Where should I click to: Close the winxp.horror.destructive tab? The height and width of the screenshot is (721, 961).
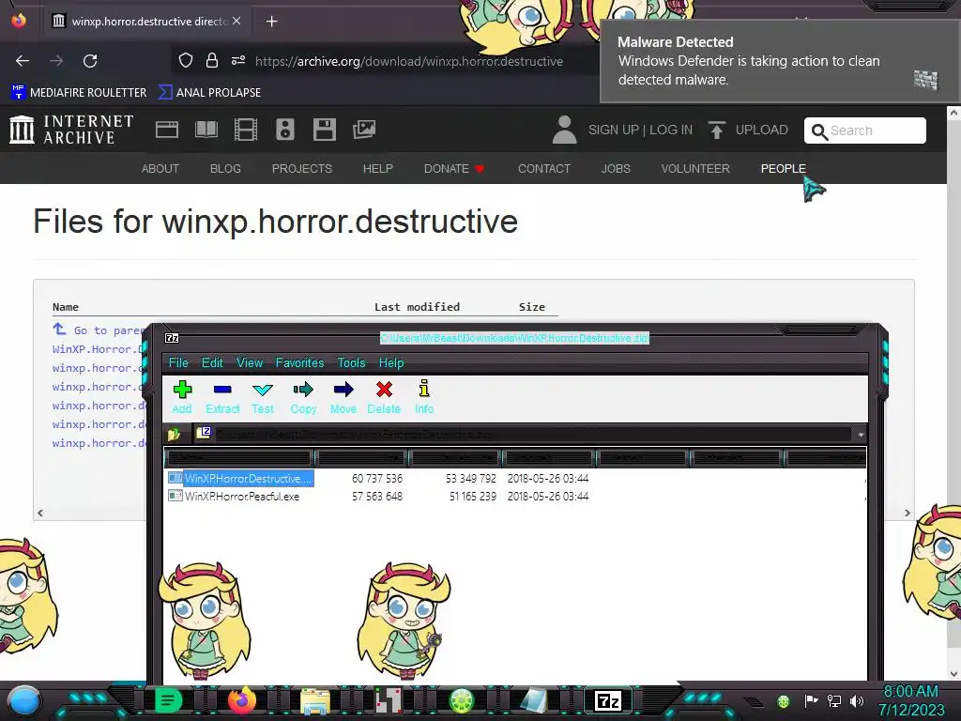[236, 21]
